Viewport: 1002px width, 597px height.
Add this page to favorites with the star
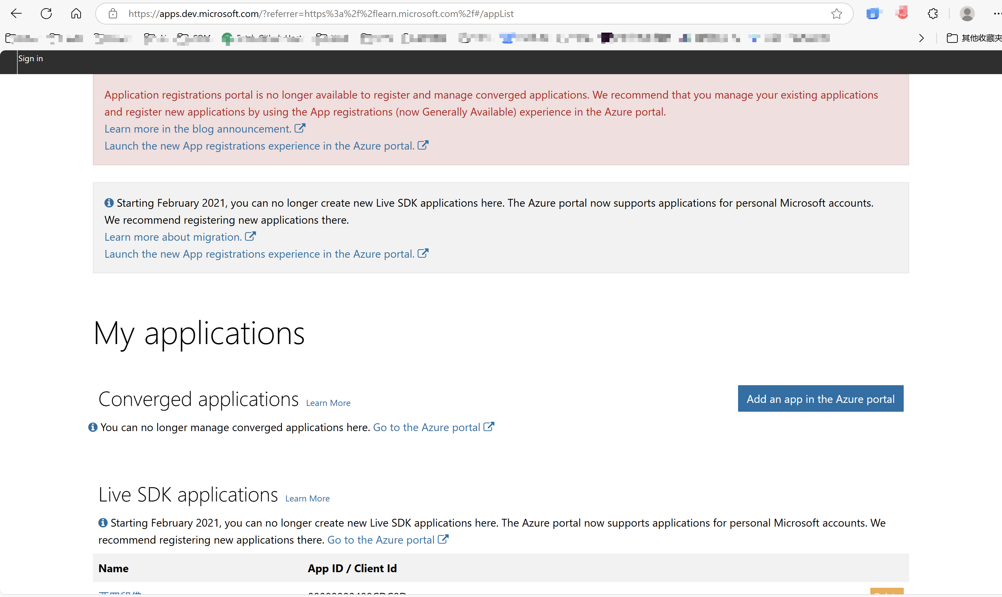tap(837, 14)
